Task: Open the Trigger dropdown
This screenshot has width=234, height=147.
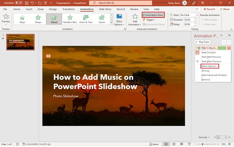Action: pyautogui.click(x=149, y=20)
